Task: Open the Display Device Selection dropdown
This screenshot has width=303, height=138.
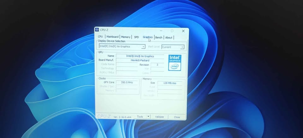Action: pyautogui.click(x=122, y=46)
